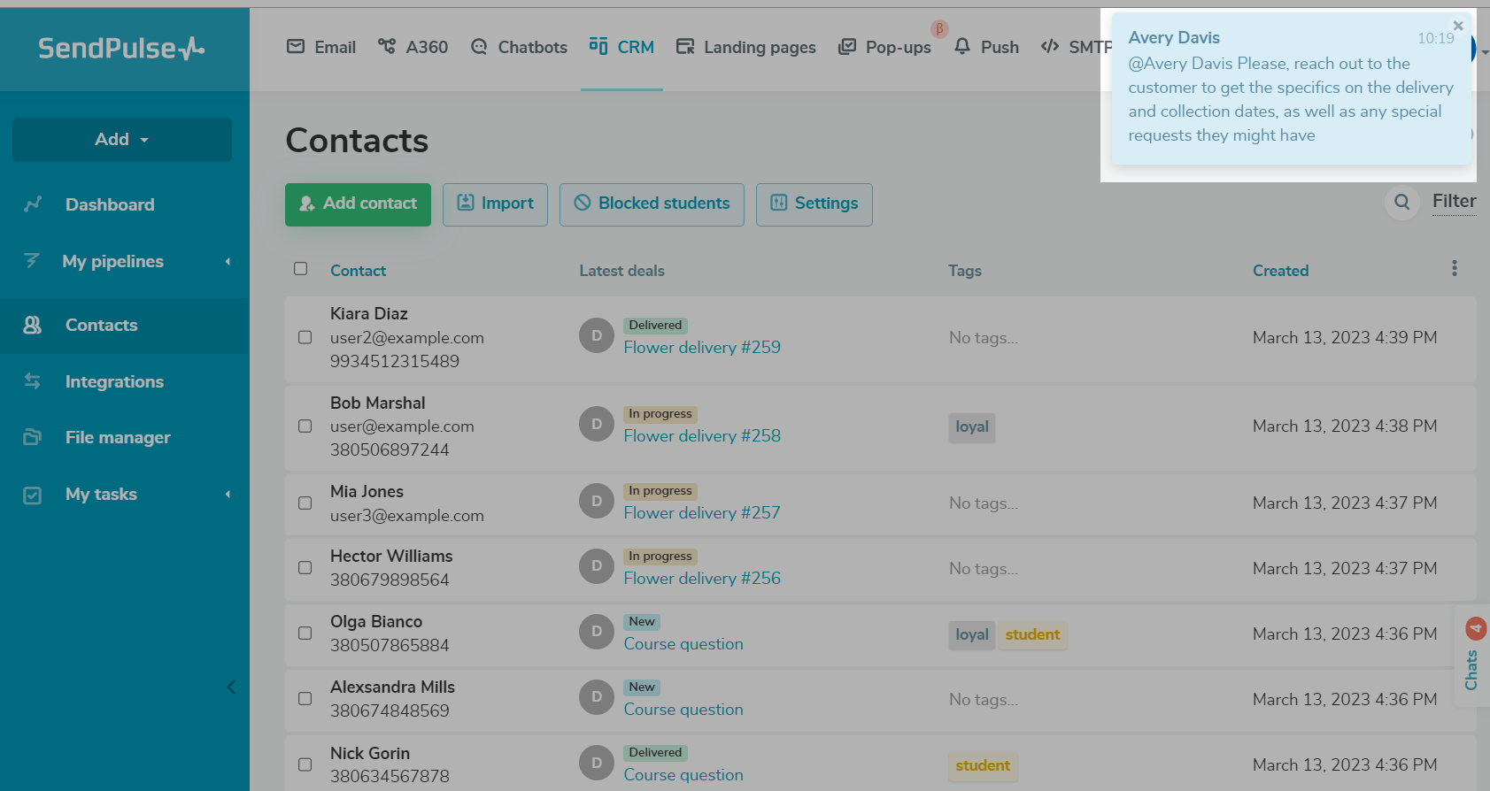This screenshot has width=1490, height=791.
Task: Click the avatar icon for Flower delivery #257
Action: coord(597,502)
